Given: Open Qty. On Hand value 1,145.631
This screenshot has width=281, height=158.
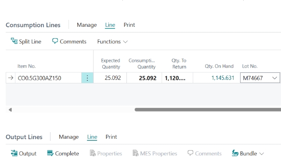Looking at the screenshot, I should 223,78.
